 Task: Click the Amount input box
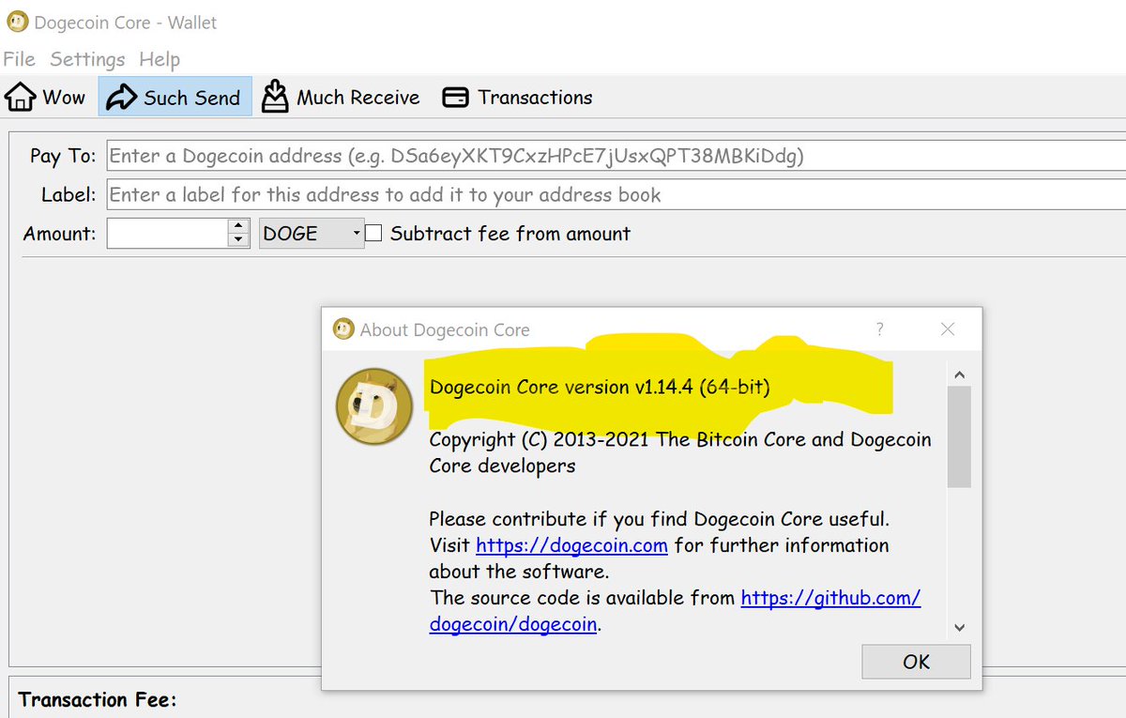click(x=168, y=234)
